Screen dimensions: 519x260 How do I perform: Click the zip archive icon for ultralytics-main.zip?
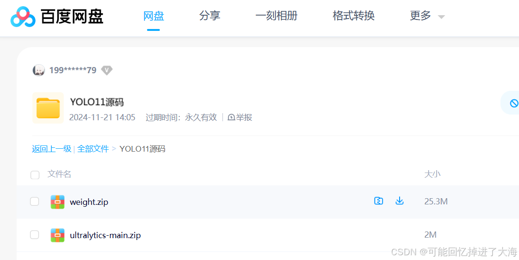tap(58, 235)
